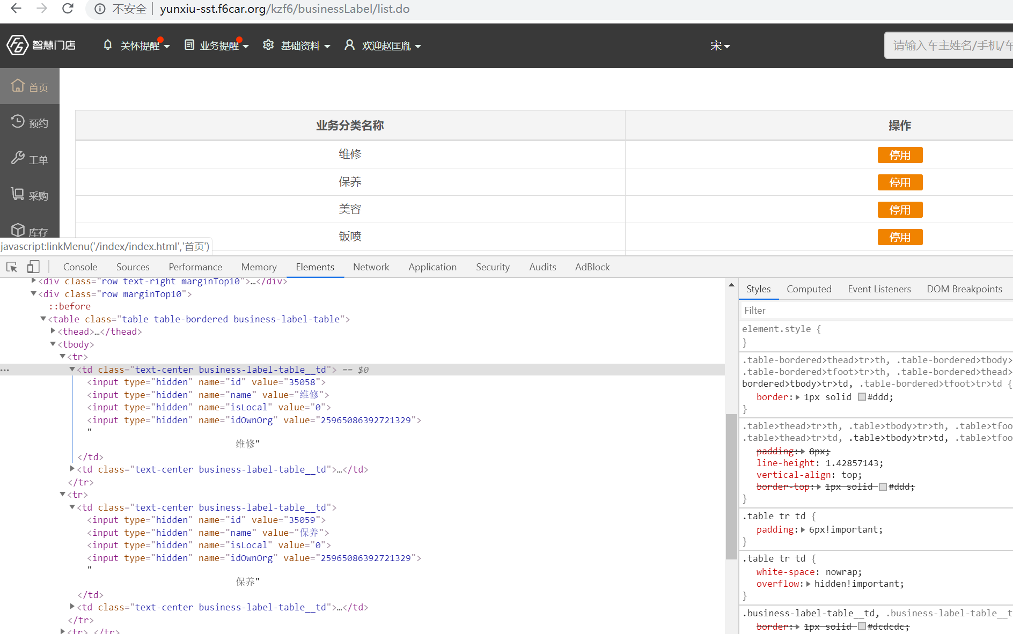Open the 基础资料 dropdown menu

[x=305, y=46]
